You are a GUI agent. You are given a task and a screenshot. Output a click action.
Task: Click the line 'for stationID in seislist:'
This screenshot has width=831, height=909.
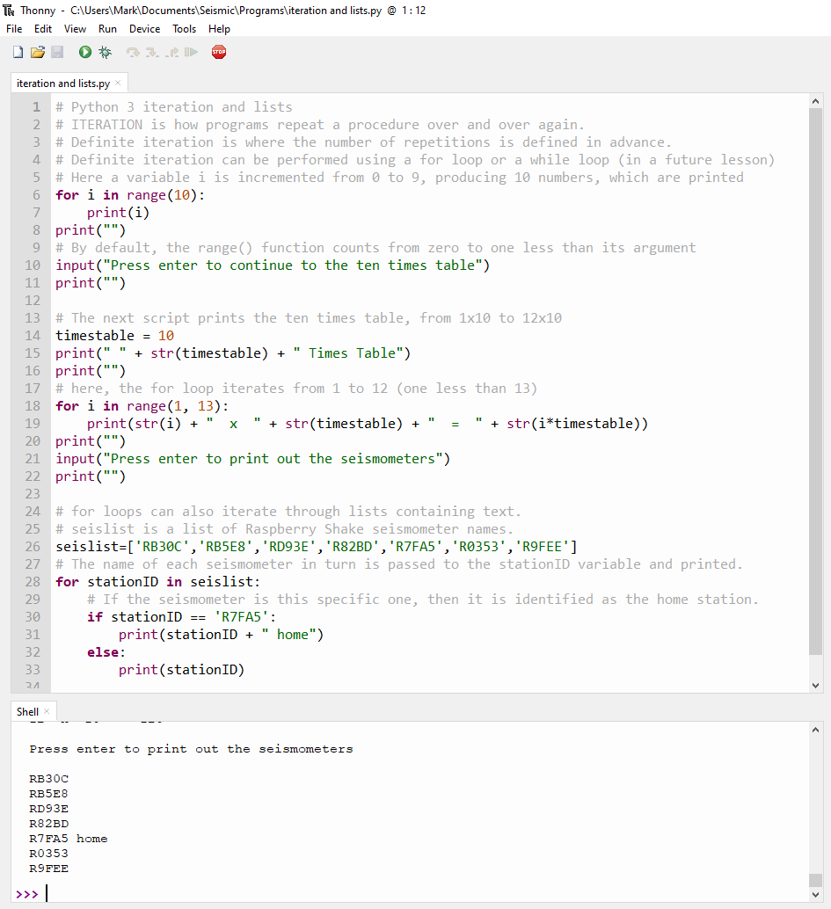[157, 582]
